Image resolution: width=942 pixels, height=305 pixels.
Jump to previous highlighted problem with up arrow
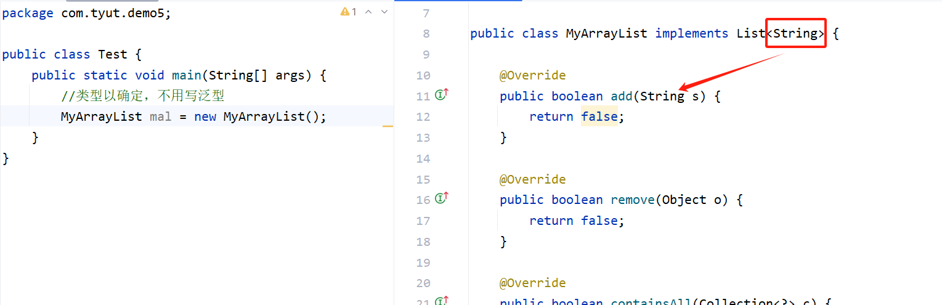[368, 12]
